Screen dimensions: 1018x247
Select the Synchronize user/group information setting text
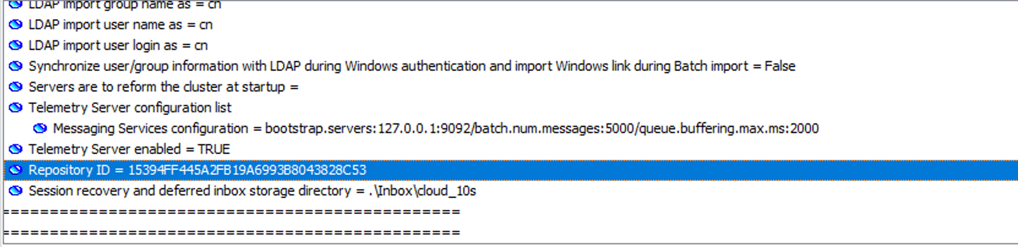pos(412,67)
